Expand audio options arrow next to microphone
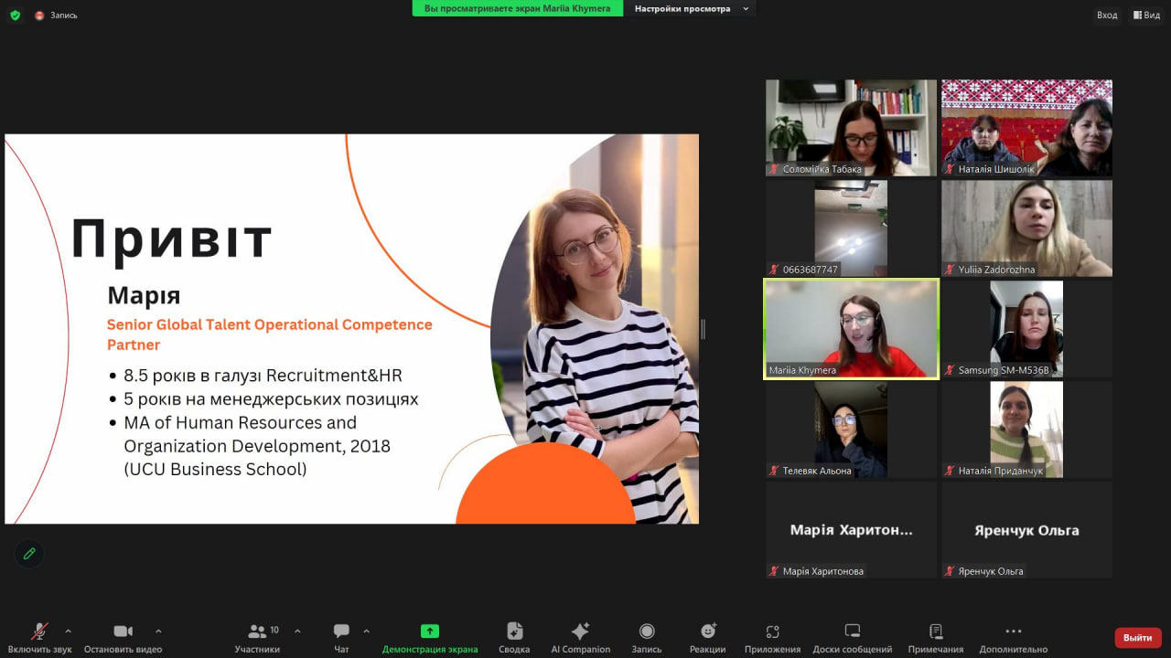1171x658 pixels. coord(68,631)
